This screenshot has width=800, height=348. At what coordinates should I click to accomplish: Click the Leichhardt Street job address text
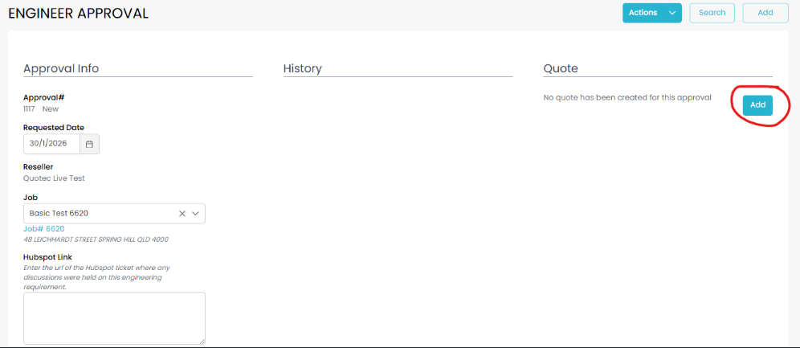coord(96,240)
